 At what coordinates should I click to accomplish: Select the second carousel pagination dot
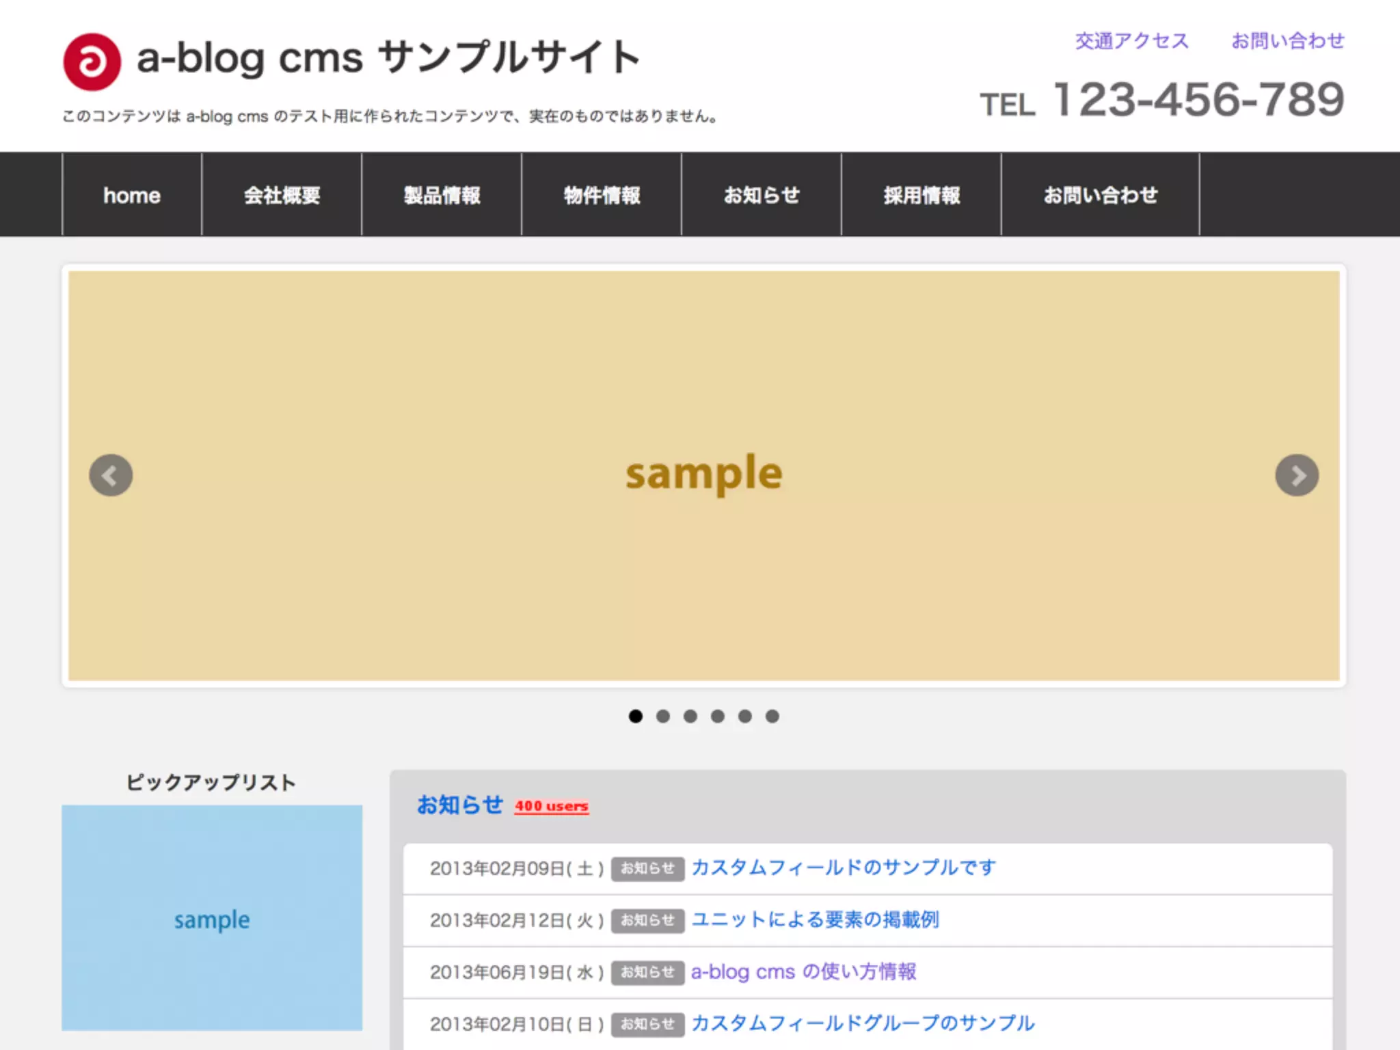click(x=663, y=716)
